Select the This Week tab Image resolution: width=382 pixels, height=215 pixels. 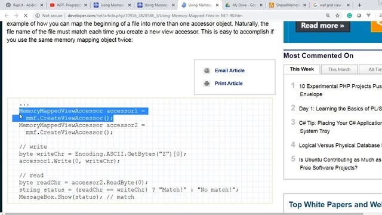point(302,69)
